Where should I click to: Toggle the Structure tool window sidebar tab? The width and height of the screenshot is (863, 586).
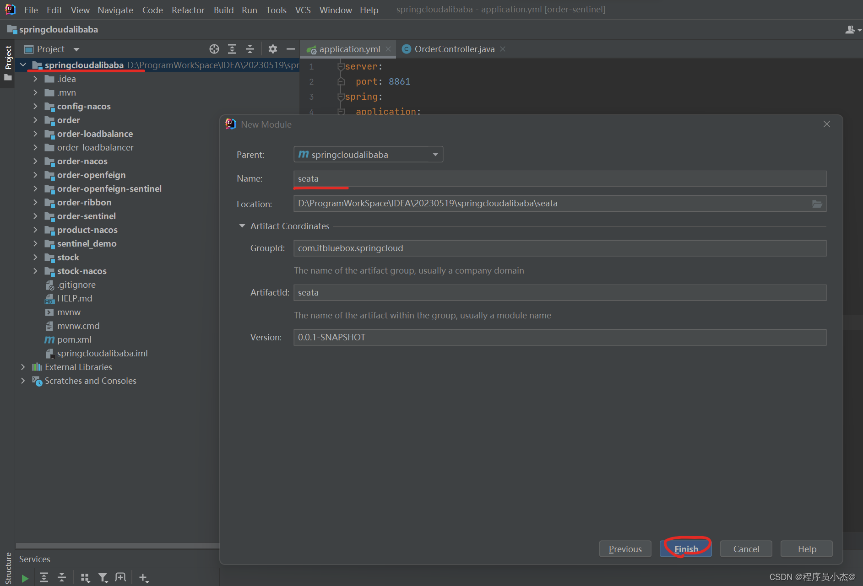(8, 568)
